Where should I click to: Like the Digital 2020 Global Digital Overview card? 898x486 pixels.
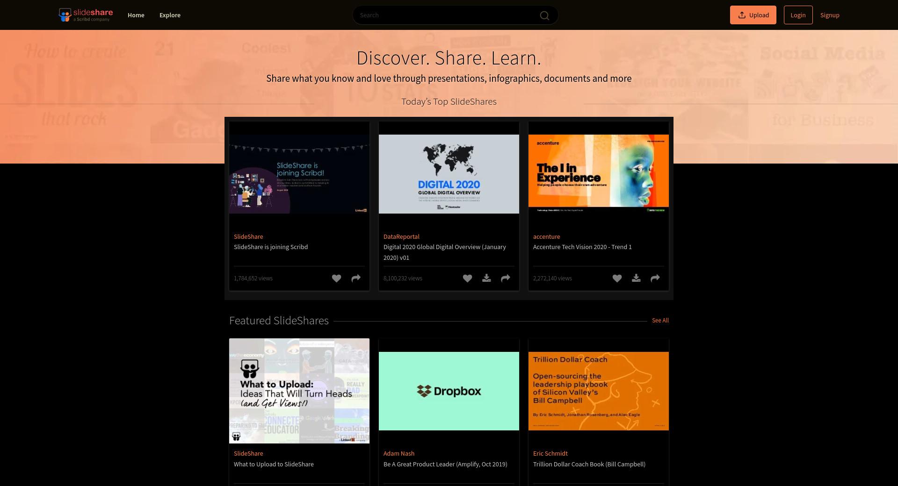467,279
